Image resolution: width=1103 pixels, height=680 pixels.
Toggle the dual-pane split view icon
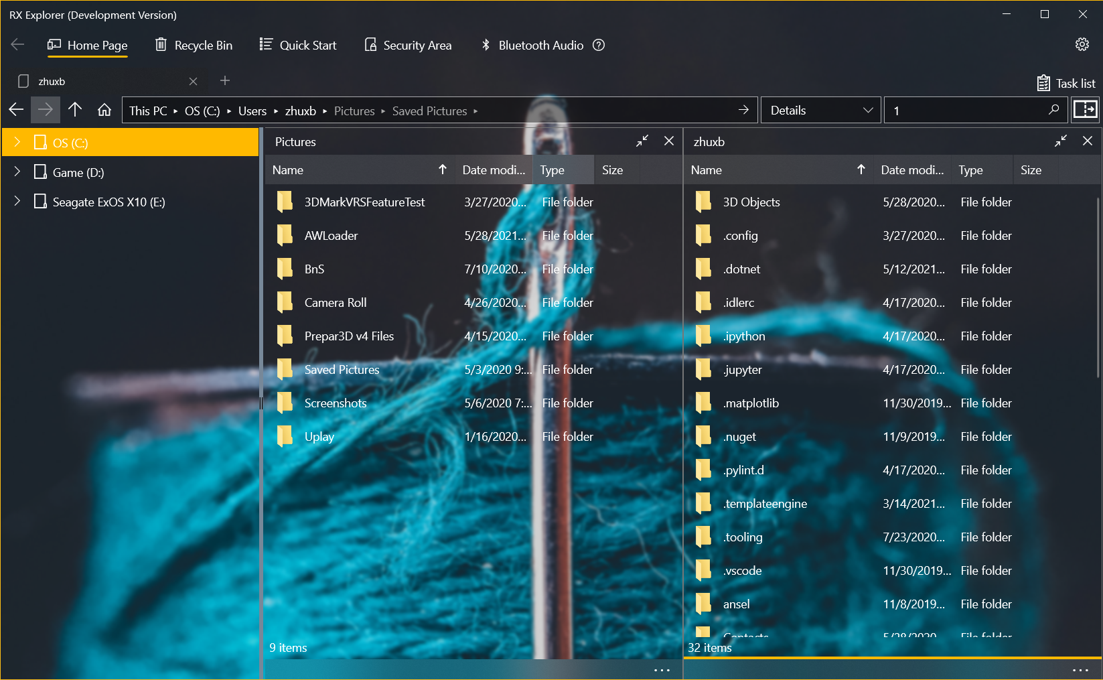pyautogui.click(x=1085, y=110)
